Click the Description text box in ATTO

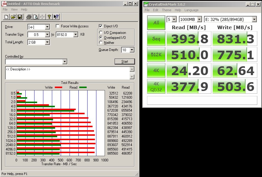point(68,73)
